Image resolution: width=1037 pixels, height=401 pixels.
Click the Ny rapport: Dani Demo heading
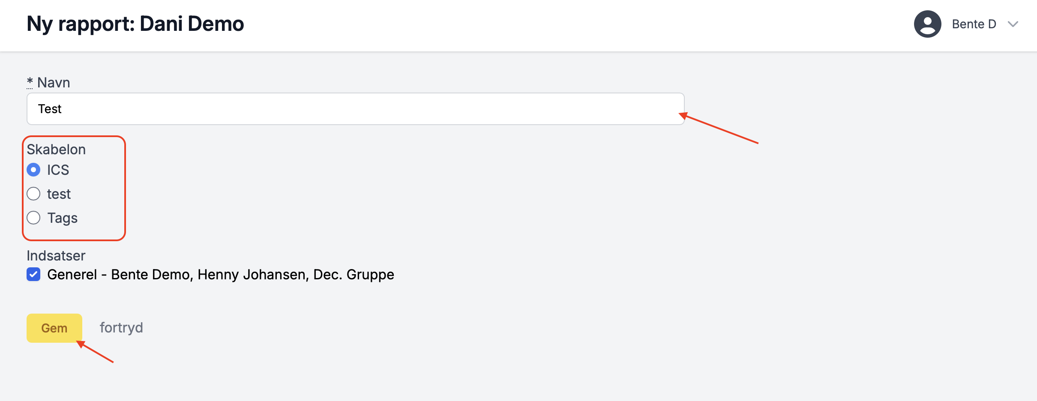[135, 24]
